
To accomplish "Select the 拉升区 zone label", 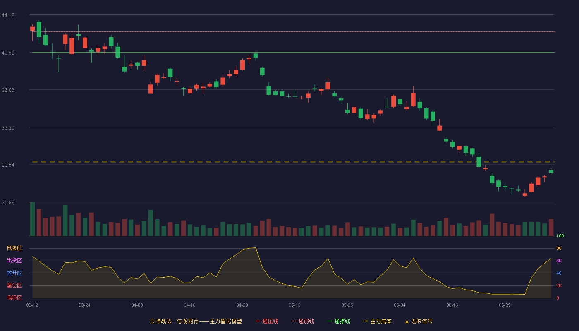I will tap(14, 273).
